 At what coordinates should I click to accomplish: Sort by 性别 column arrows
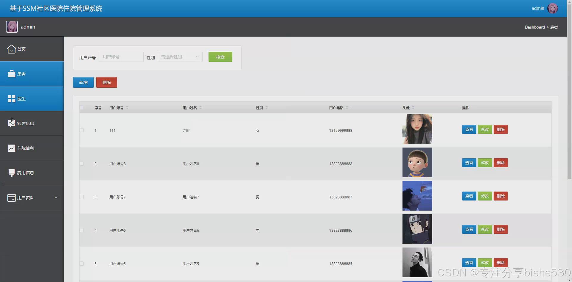(x=267, y=108)
